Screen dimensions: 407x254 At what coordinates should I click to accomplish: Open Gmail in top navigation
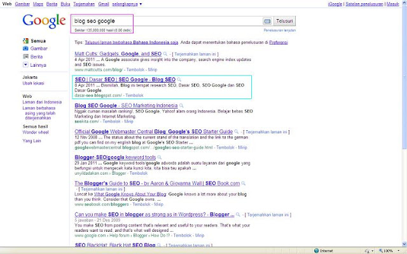pos(104,4)
